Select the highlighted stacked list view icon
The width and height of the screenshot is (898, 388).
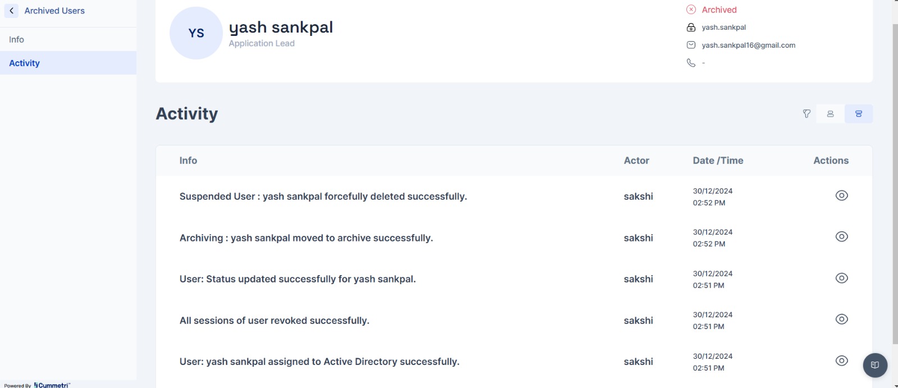point(858,114)
